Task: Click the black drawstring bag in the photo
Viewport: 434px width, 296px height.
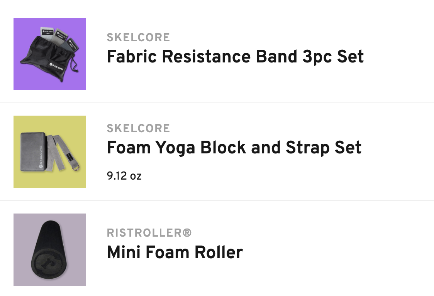Action: [47, 59]
